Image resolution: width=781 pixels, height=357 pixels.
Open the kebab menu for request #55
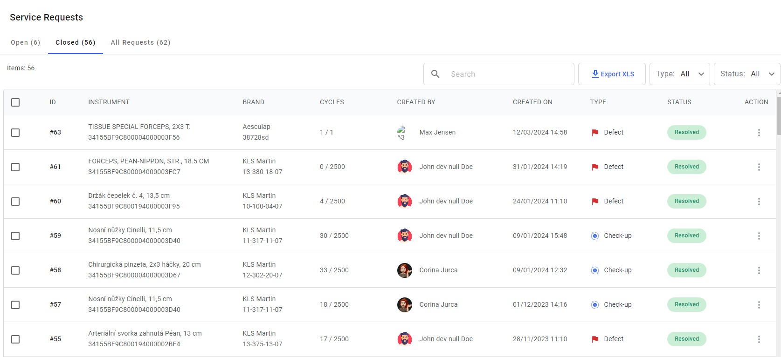759,339
